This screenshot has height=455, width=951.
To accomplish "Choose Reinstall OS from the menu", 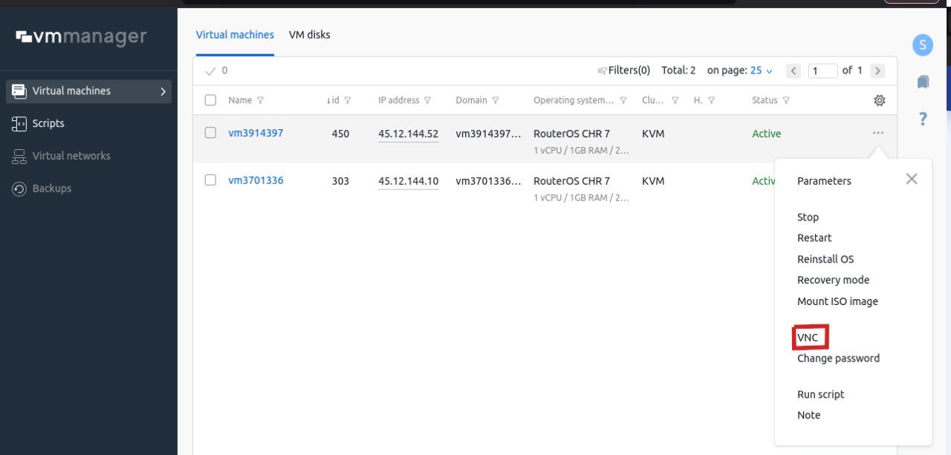I will (x=825, y=260).
